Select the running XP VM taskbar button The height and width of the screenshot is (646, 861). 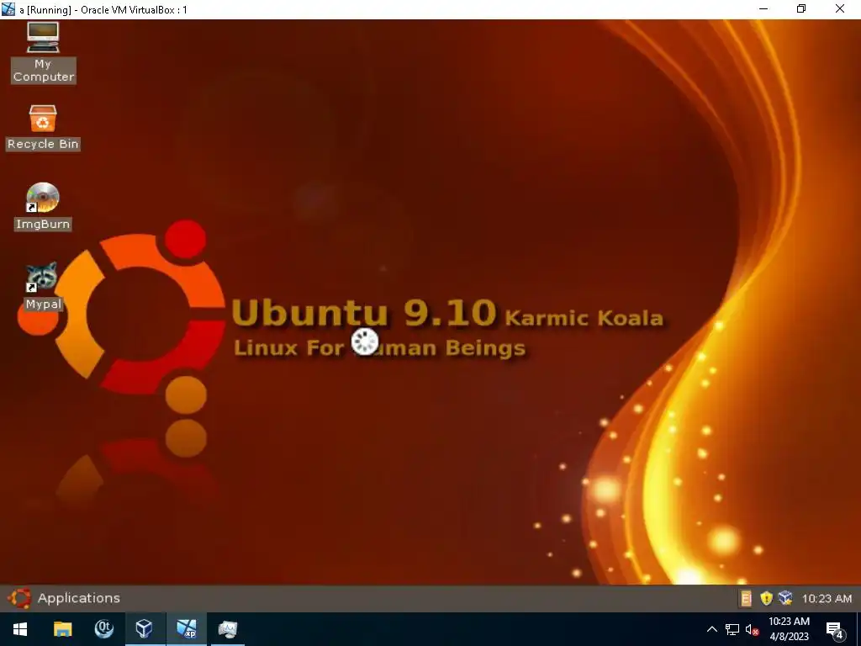[x=186, y=629]
